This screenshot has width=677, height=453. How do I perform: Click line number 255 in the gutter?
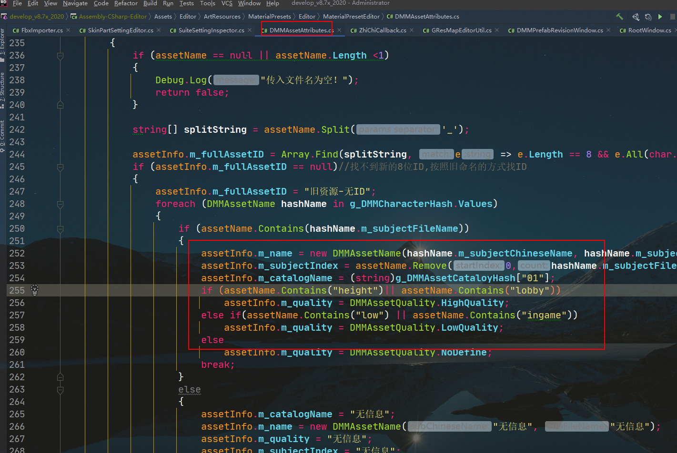coord(17,290)
